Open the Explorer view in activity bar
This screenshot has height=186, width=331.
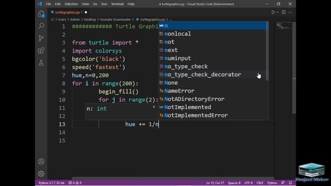click(41, 14)
